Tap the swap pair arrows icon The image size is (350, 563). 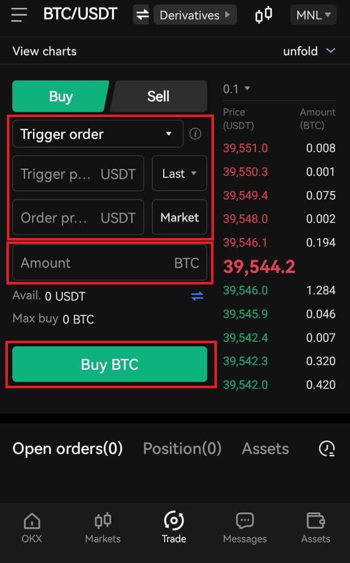pyautogui.click(x=141, y=15)
